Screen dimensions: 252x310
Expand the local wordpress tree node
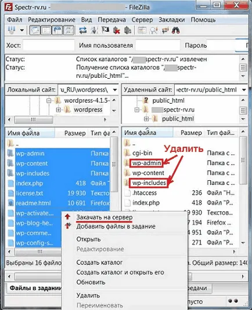click(58, 110)
